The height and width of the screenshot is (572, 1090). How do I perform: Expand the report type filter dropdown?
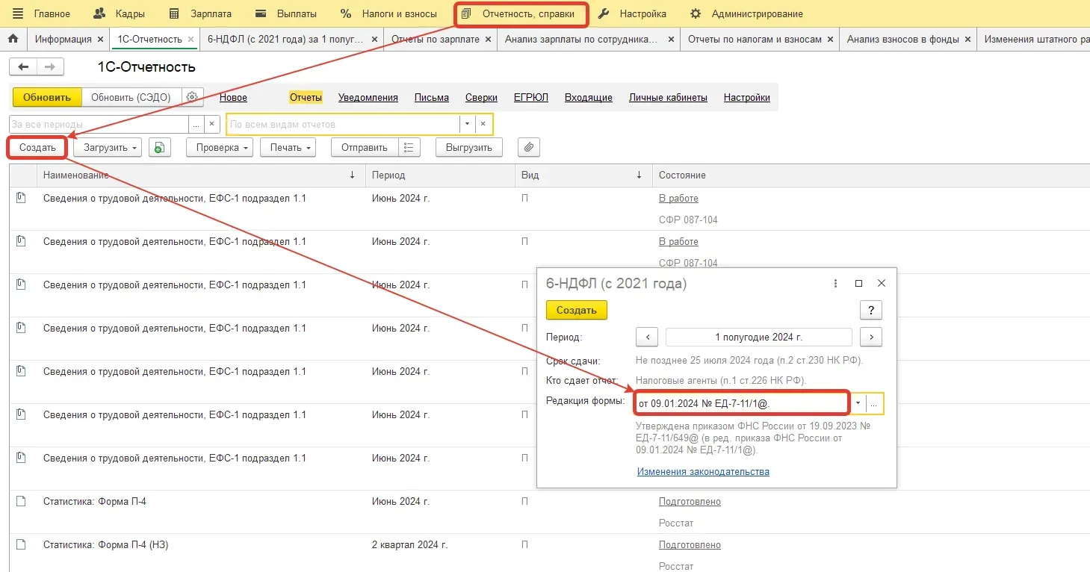[x=468, y=125]
